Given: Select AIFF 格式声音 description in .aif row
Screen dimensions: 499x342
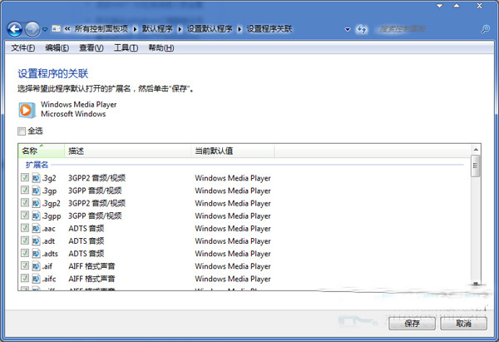Looking at the screenshot, I should (x=91, y=266).
